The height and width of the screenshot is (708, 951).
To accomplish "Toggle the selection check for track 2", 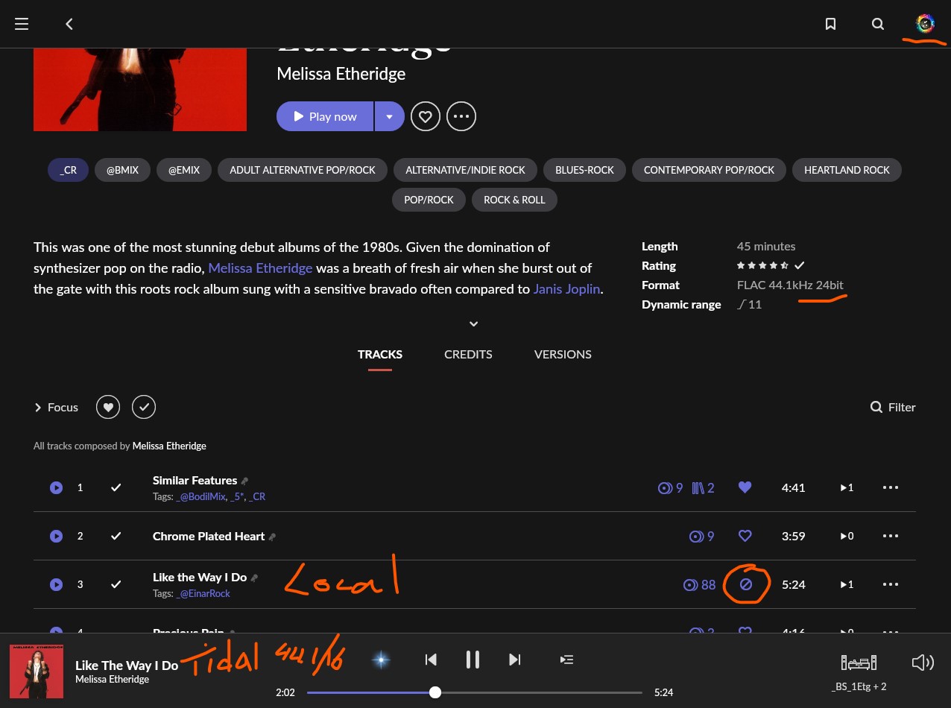I will tap(116, 536).
